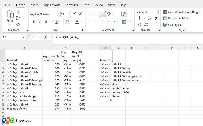Toggle Underline formatting
This screenshot has width=203, height=126.
tap(46, 22)
